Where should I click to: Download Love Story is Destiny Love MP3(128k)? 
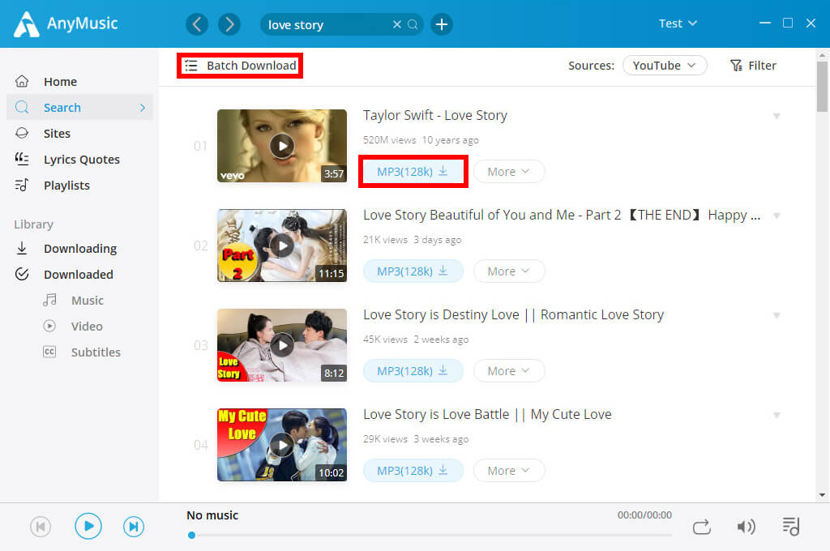point(413,370)
